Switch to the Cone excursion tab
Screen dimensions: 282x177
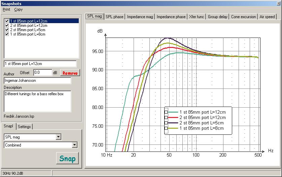(244, 17)
